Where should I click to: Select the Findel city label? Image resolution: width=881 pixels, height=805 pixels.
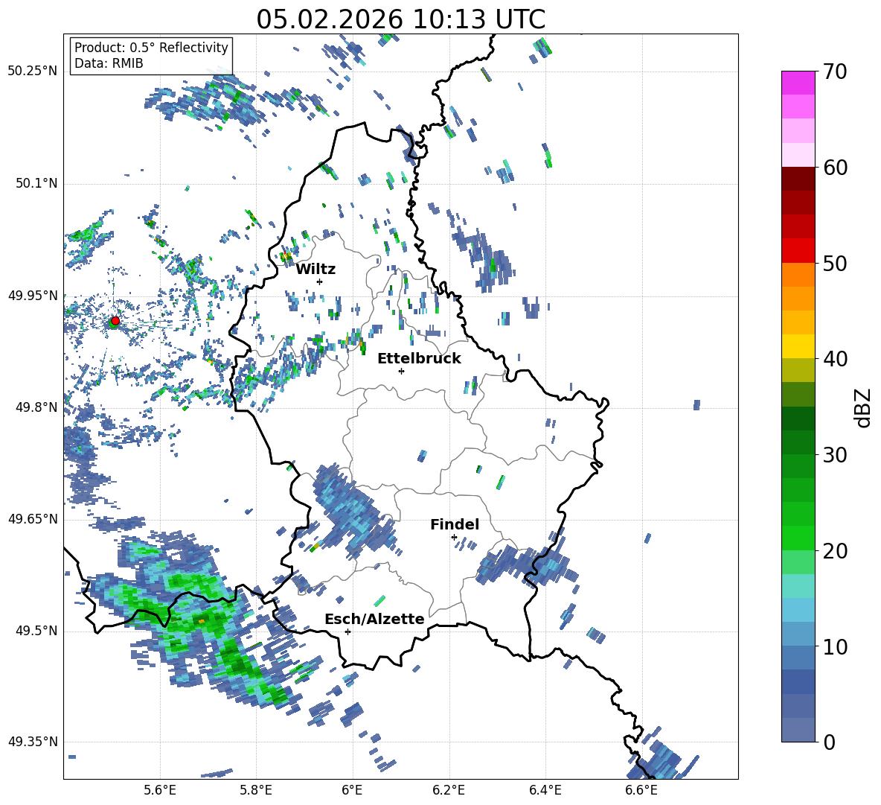pyautogui.click(x=455, y=524)
